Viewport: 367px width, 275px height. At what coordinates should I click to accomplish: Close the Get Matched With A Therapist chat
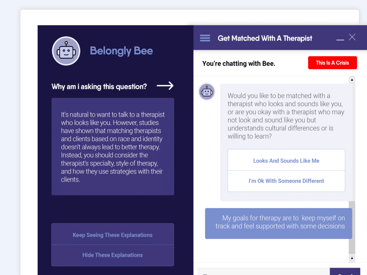pyautogui.click(x=352, y=37)
